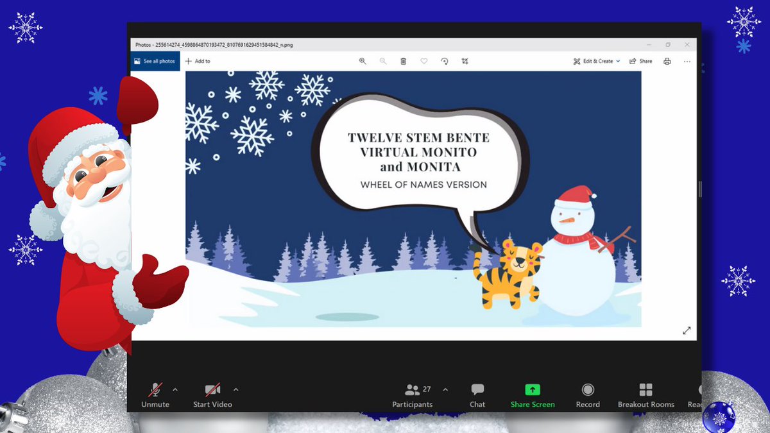
Task: Expand video options arrow next to Start Video
Action: pos(235,389)
